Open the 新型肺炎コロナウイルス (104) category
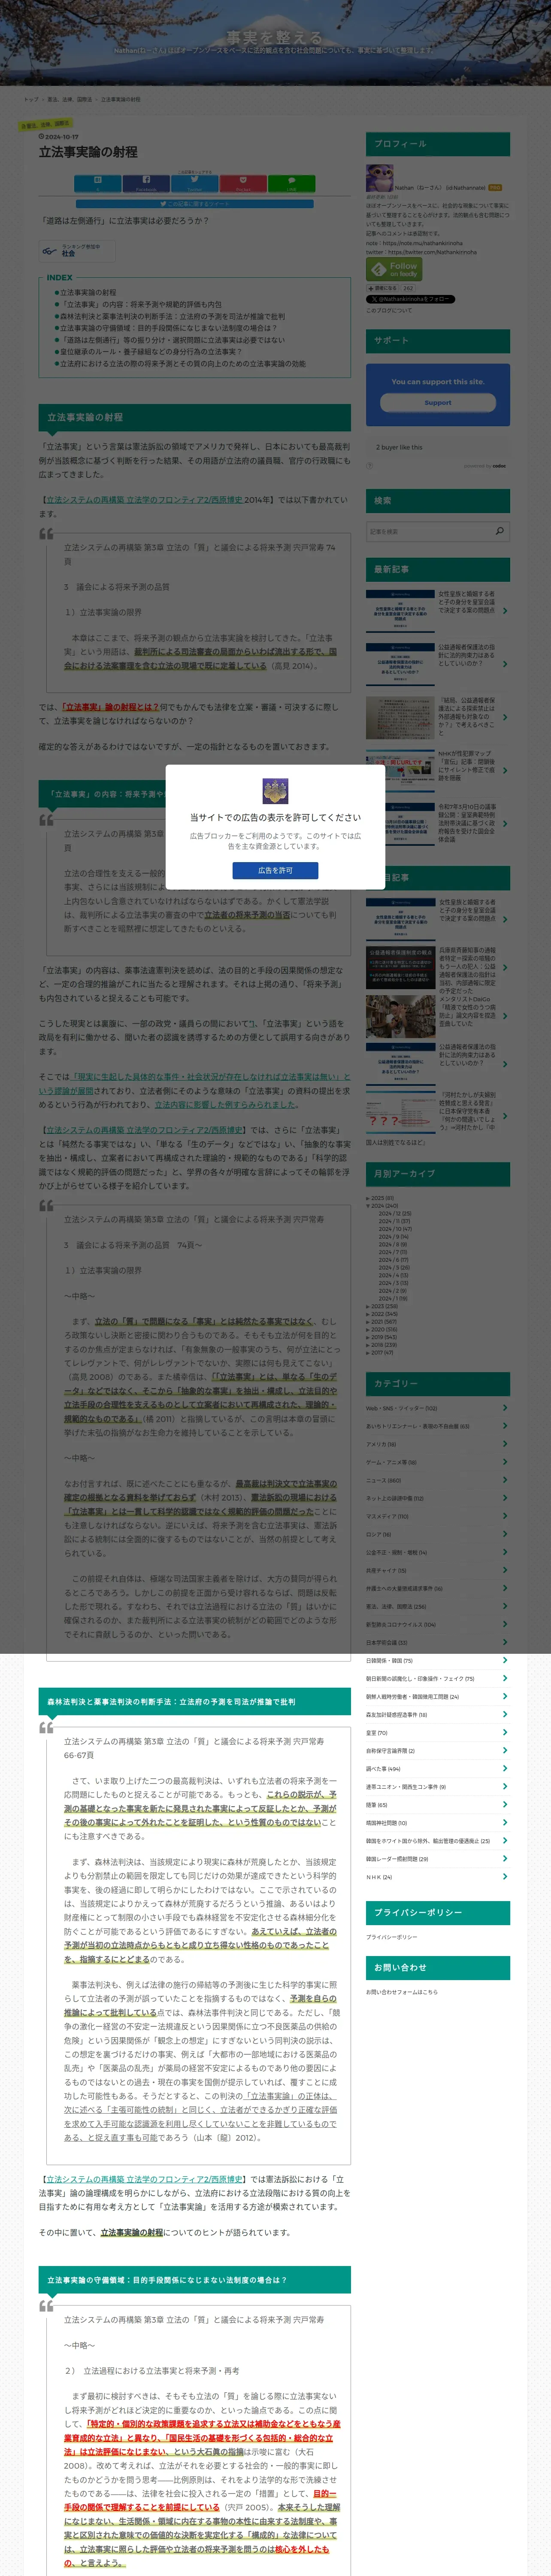This screenshot has width=551, height=2576. pyautogui.click(x=401, y=1624)
